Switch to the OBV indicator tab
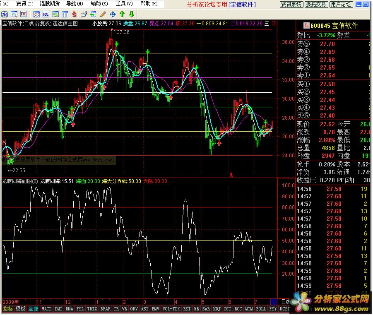 pyautogui.click(x=134, y=309)
